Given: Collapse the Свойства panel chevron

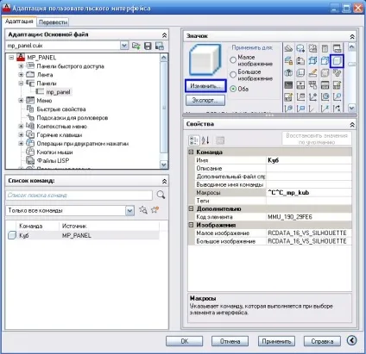Looking at the screenshot, I should 352,125.
